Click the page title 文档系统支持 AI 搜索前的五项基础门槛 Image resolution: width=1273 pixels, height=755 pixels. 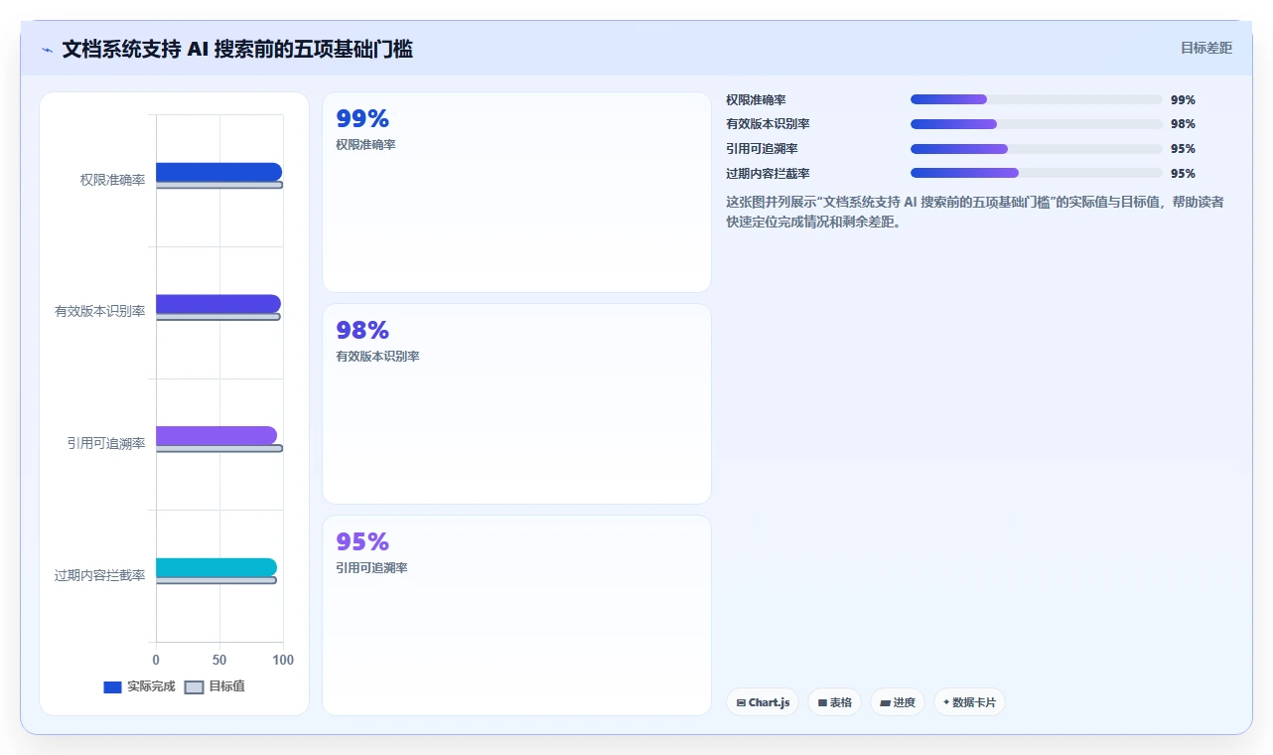[237, 49]
